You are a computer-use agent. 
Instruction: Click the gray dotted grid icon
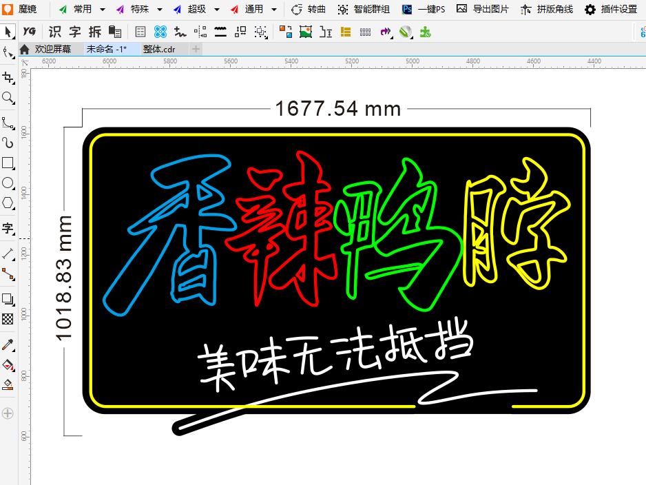[366, 32]
